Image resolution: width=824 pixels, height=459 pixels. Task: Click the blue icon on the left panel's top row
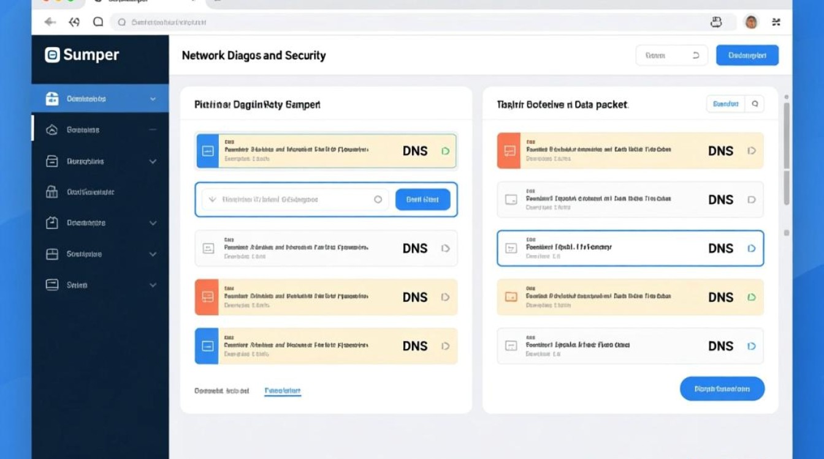(x=208, y=151)
